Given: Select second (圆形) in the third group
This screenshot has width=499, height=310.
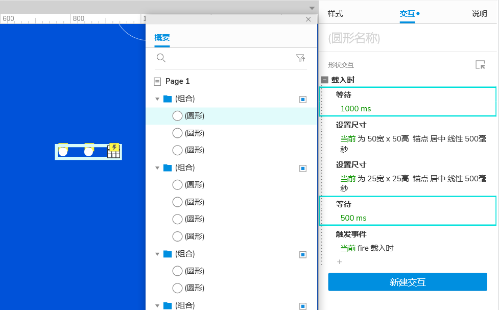Looking at the screenshot, I should click(231, 288).
